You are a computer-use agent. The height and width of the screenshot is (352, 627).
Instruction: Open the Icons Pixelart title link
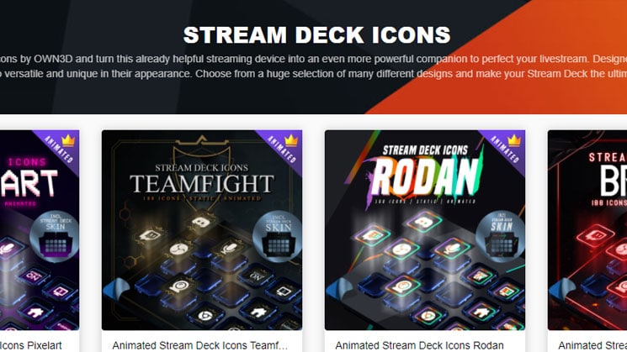[31, 345]
